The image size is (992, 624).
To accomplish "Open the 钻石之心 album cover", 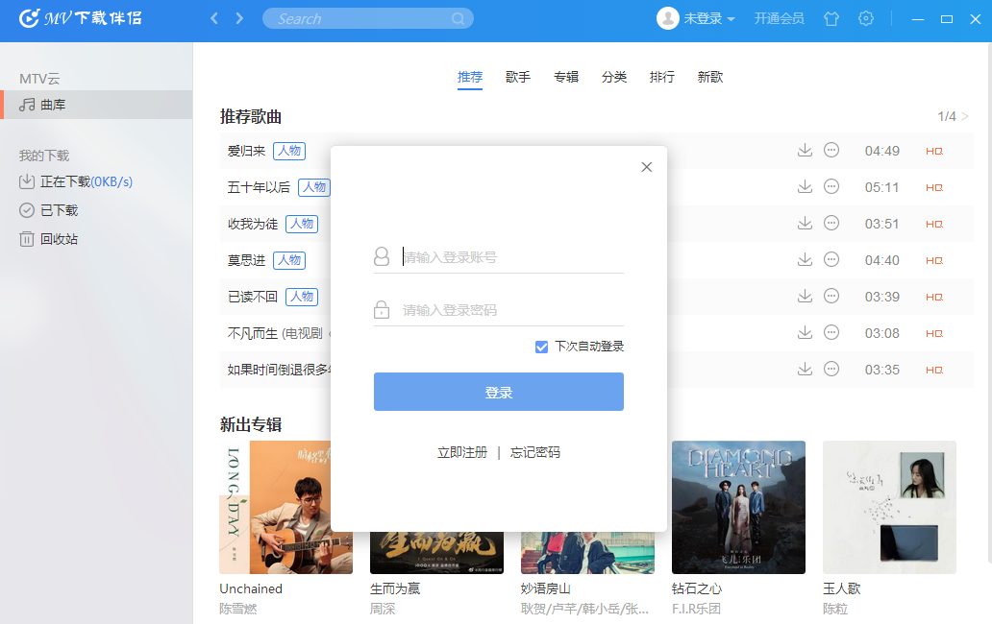I will click(738, 507).
